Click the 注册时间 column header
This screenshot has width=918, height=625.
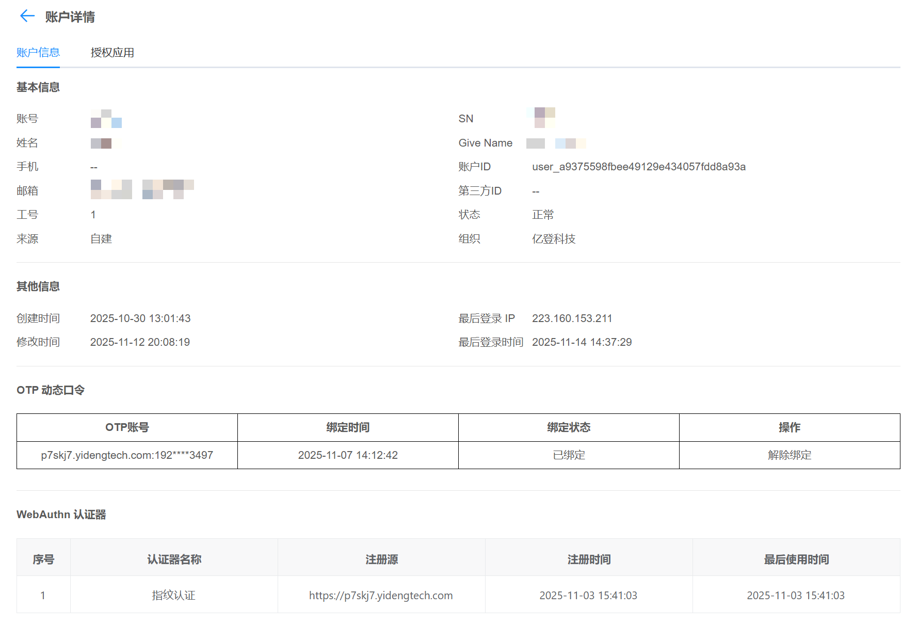[589, 559]
